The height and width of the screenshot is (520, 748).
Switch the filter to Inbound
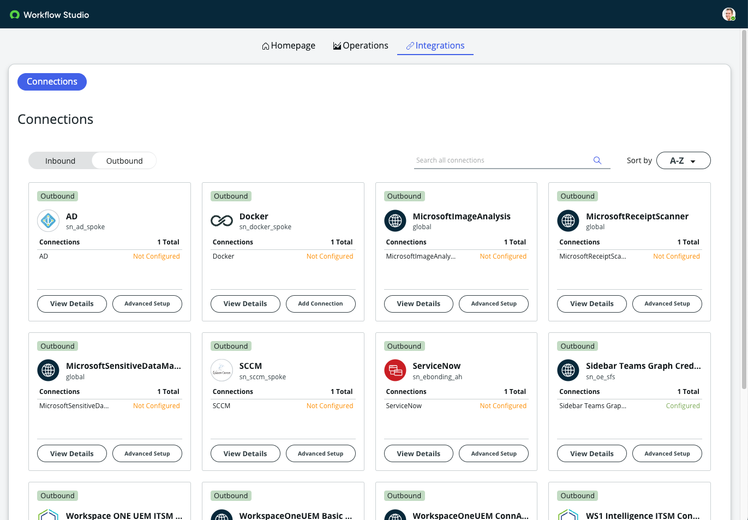pos(60,161)
